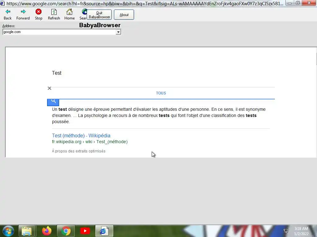Click into the google.com address field
Screen dimensions: 317x237
coord(59,32)
